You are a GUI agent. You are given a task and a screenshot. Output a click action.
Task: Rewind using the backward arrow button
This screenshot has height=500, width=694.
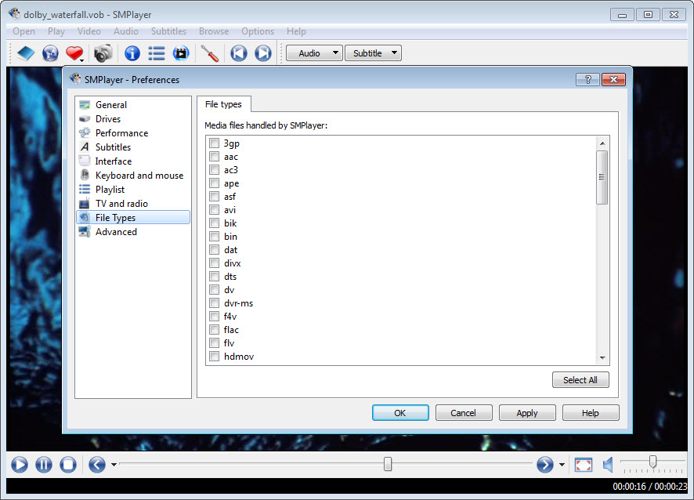(97, 465)
